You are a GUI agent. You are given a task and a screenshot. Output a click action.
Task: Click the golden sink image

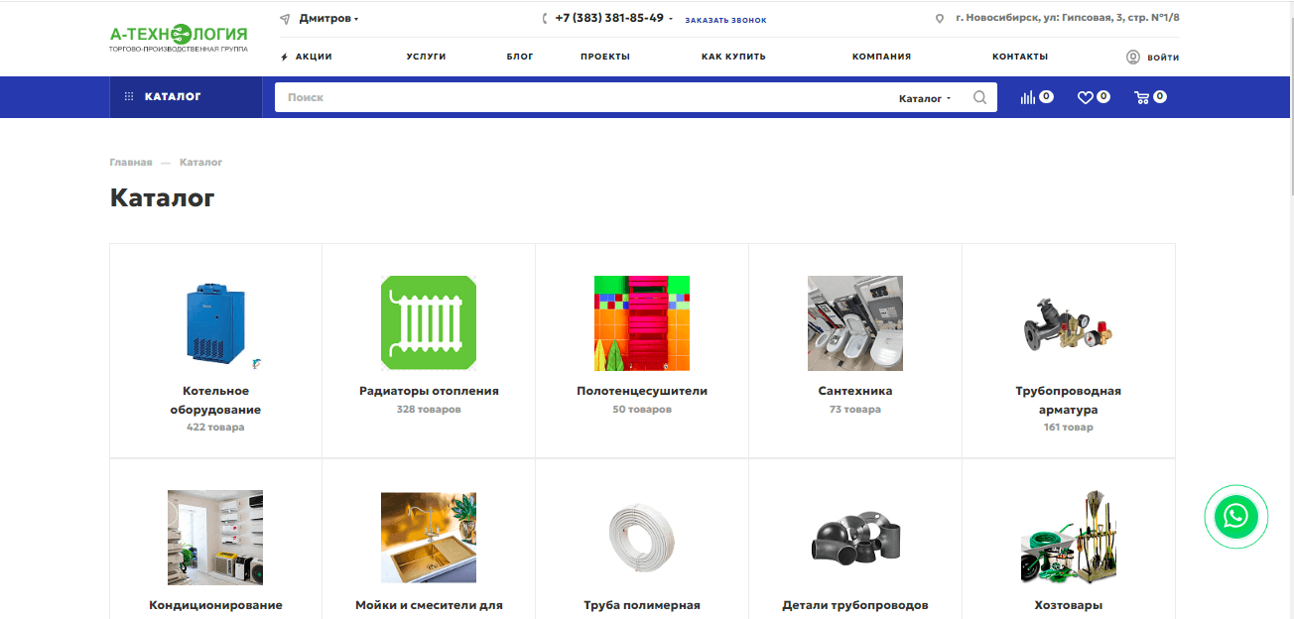pyautogui.click(x=429, y=537)
